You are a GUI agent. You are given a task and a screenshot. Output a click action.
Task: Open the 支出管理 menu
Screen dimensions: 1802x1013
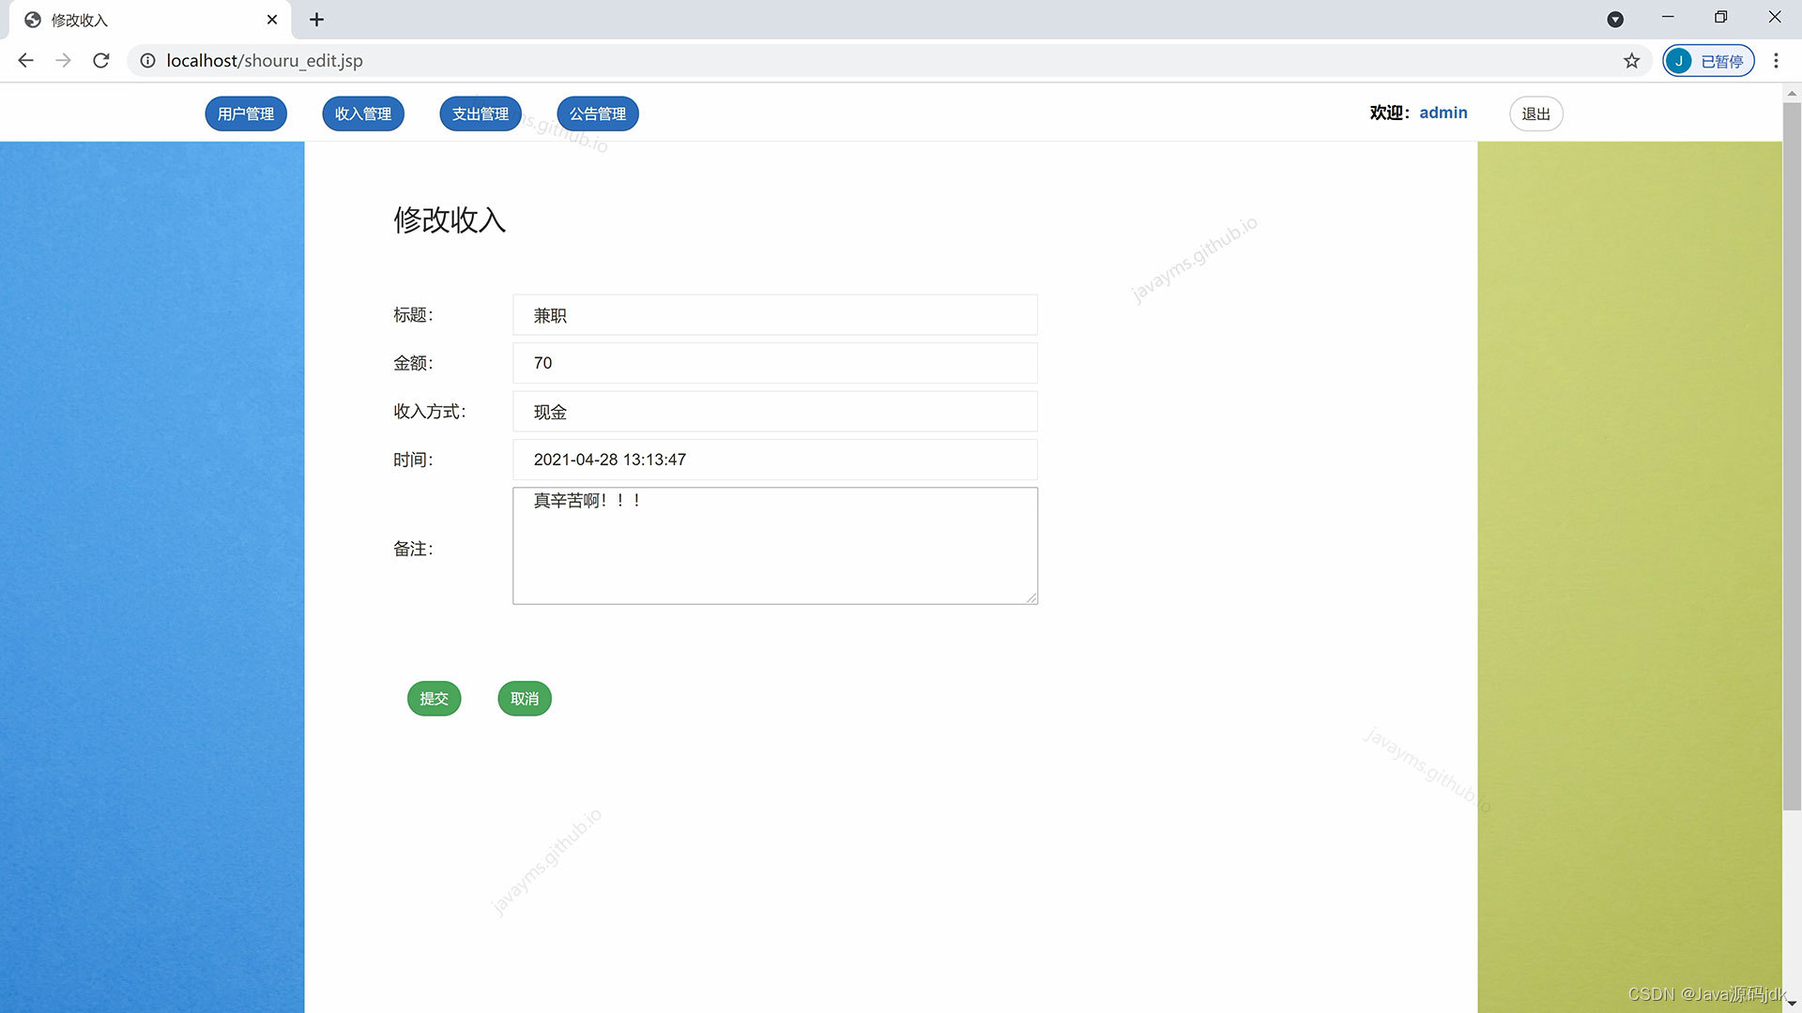point(481,113)
